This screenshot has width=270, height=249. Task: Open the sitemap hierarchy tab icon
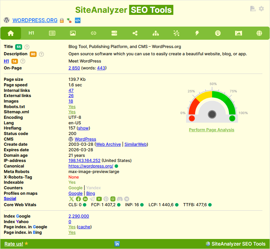156,33
